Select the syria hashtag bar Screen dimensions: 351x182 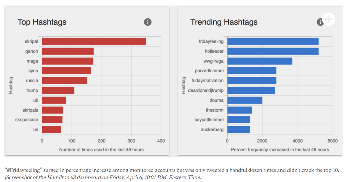(x=66, y=71)
